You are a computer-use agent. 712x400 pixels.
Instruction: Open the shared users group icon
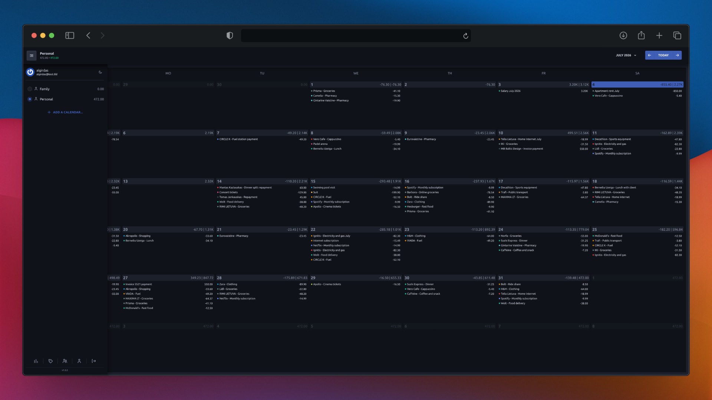(x=65, y=361)
